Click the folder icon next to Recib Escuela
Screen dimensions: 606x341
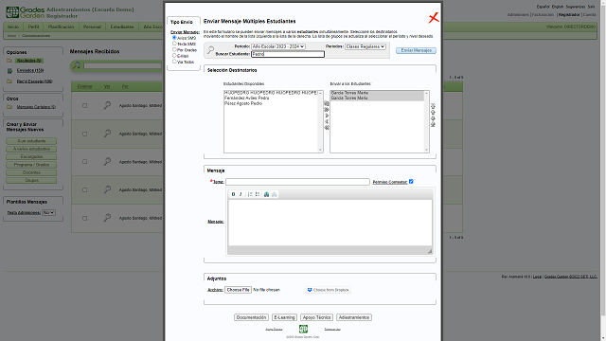pyautogui.click(x=9, y=81)
